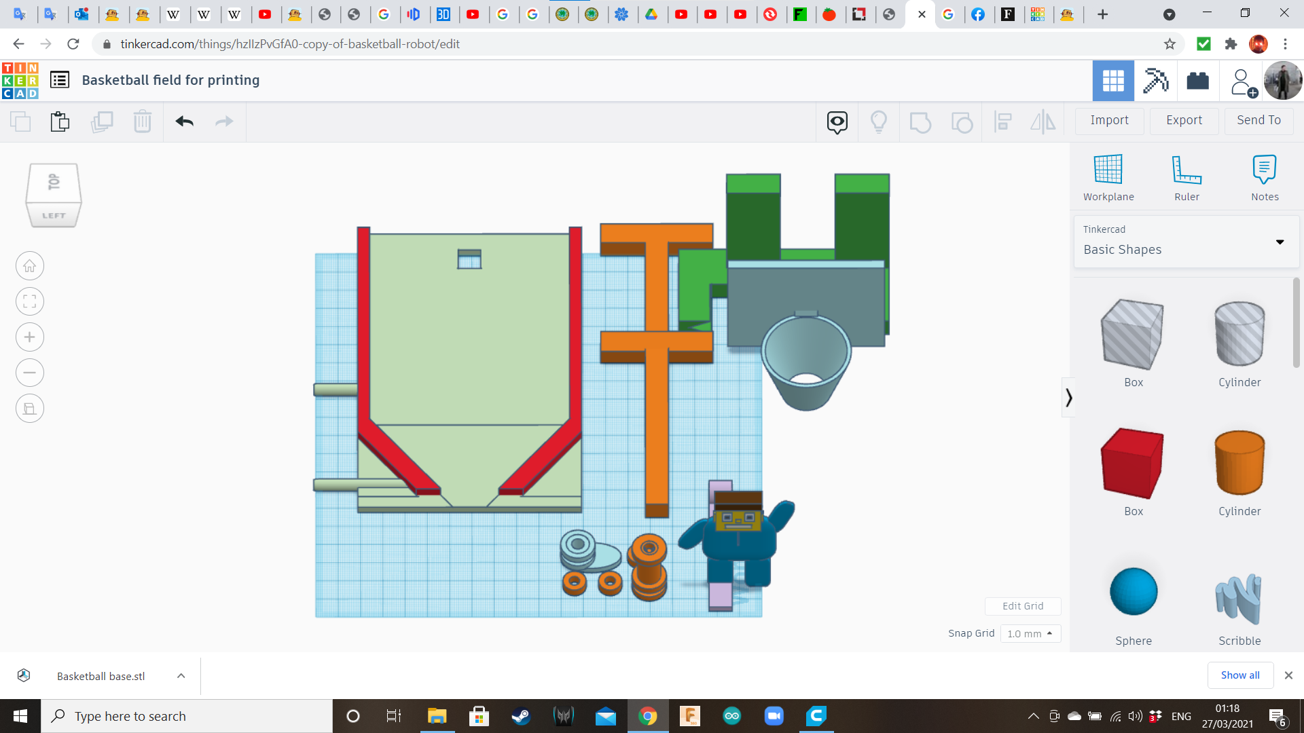Click the paste clipboard icon
Screen dimensions: 1304x733
point(60,121)
